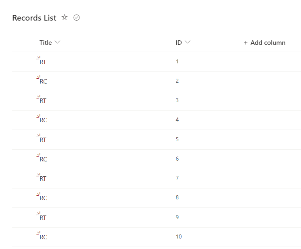This screenshot has height=249, width=301.
Task: Open the RT item with ID 1
Action: (x=43, y=62)
